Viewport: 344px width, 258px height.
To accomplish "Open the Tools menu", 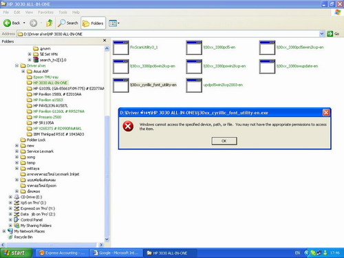I will point(63,12).
